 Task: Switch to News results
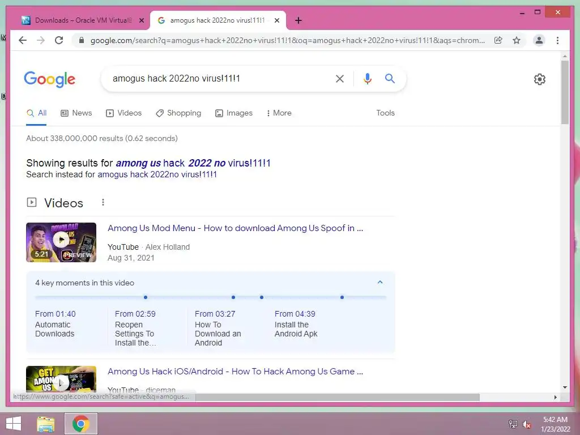(76, 113)
